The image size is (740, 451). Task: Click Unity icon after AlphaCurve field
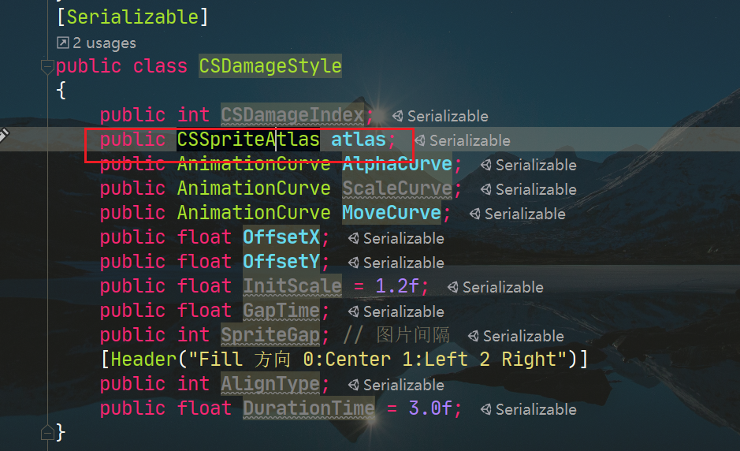(x=486, y=165)
